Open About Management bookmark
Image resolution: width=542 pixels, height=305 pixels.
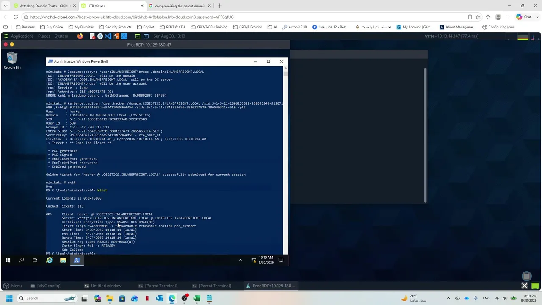457,27
